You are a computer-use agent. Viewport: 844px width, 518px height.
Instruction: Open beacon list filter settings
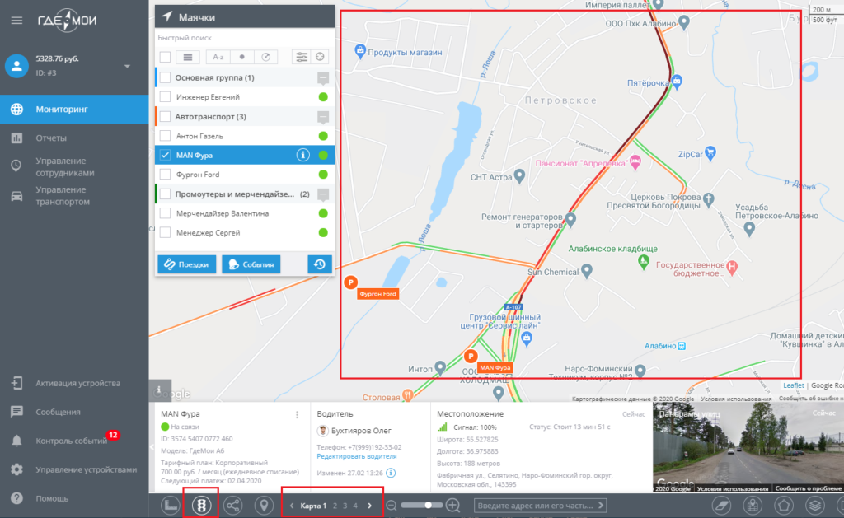(x=302, y=57)
